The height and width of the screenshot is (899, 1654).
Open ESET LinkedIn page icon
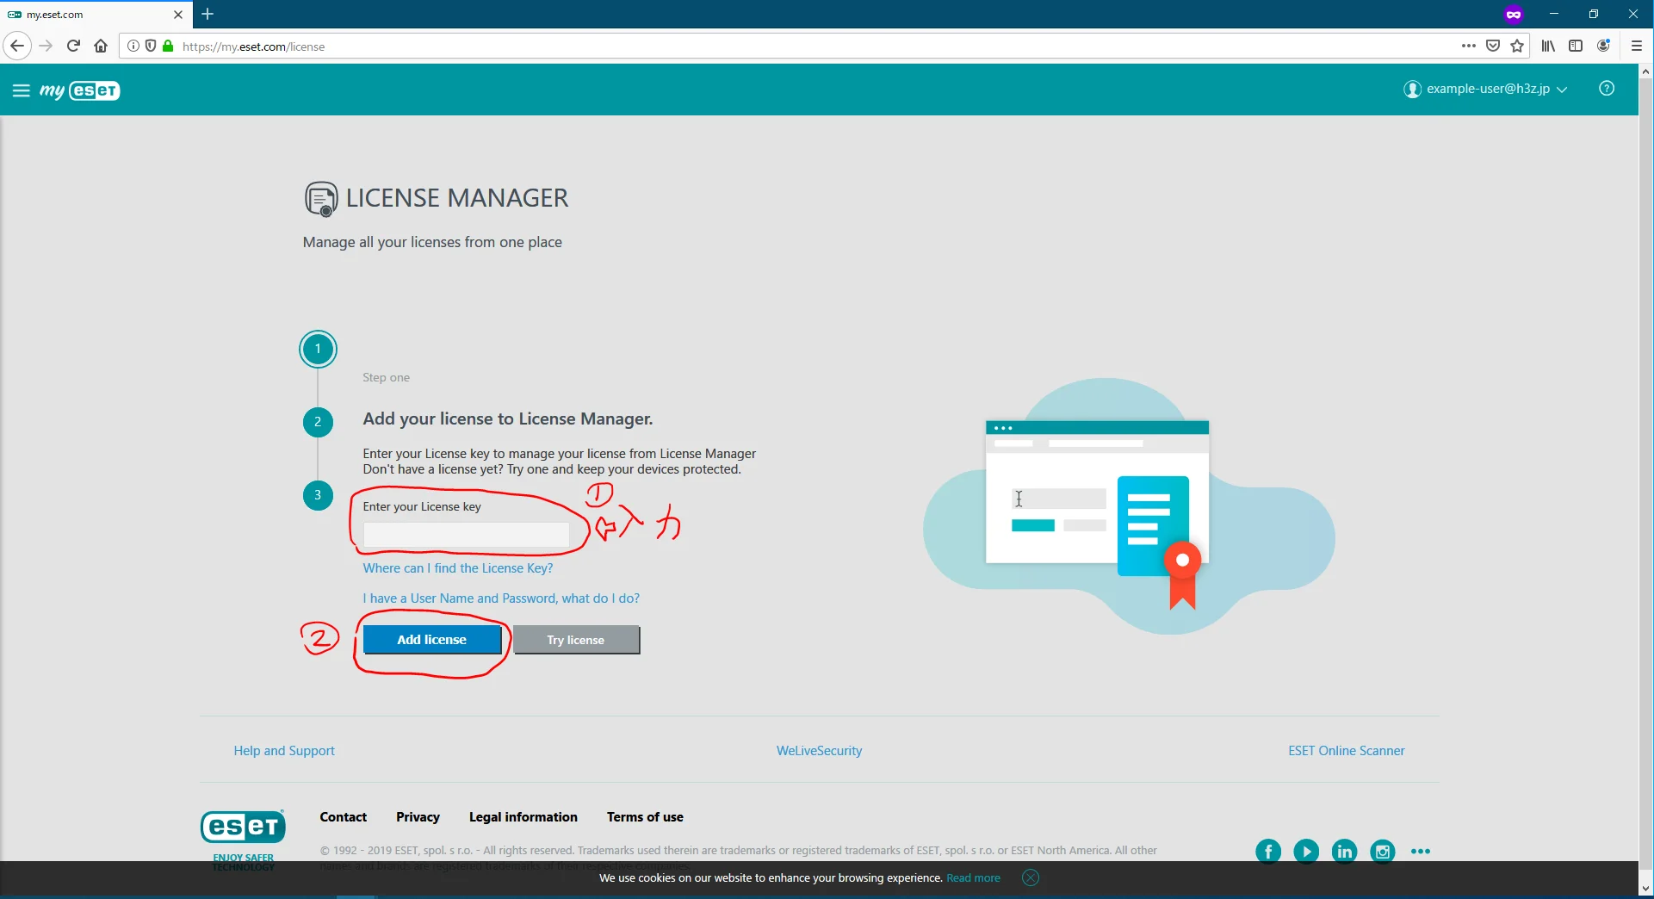[1344, 852]
